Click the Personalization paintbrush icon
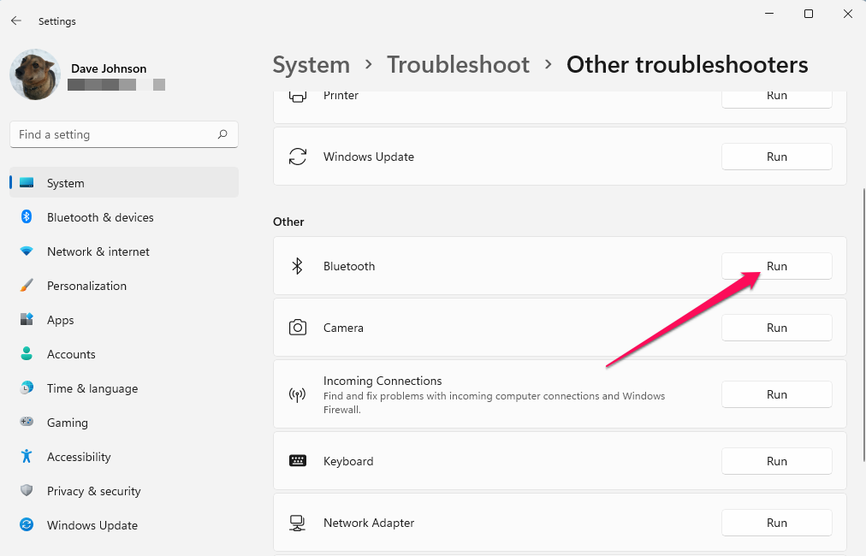Image resolution: width=866 pixels, height=556 pixels. coord(27,286)
